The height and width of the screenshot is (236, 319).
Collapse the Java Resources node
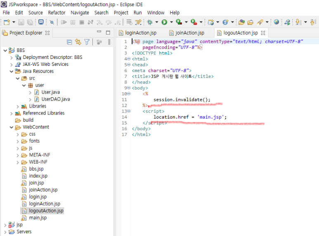(x=12, y=72)
